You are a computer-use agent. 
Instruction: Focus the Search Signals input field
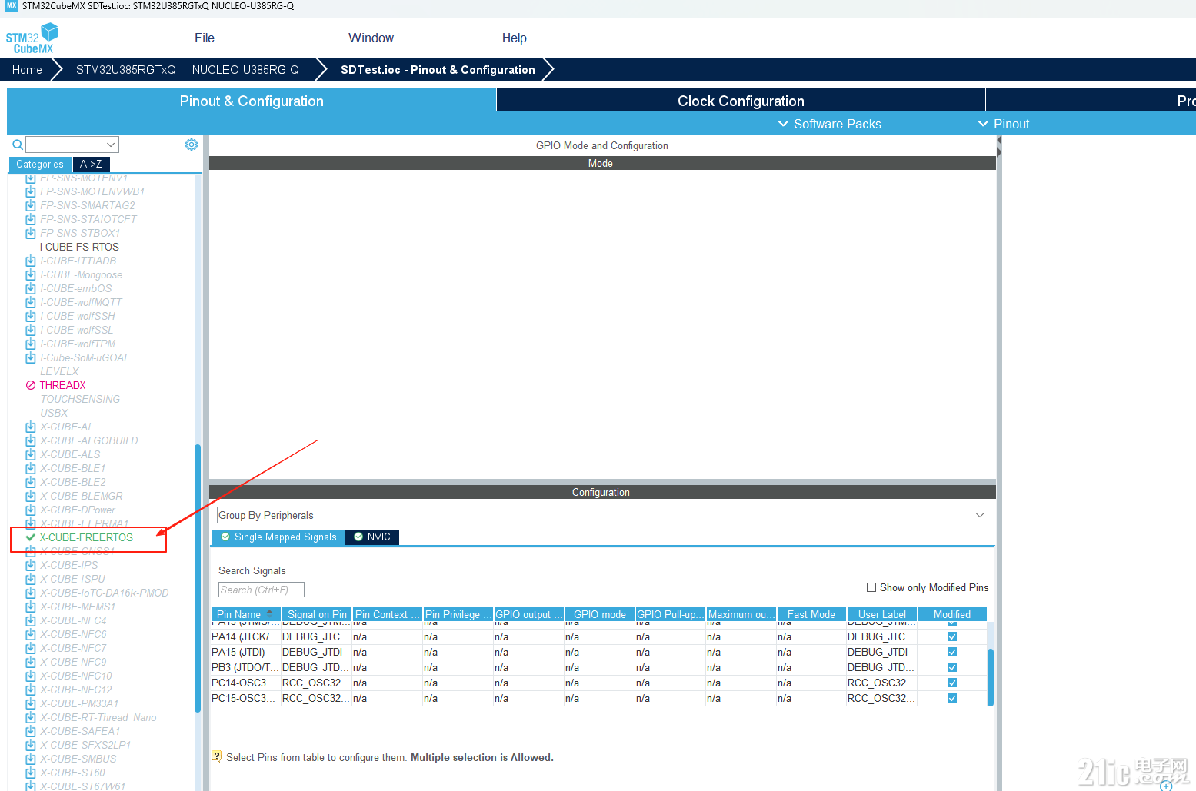pos(262,590)
